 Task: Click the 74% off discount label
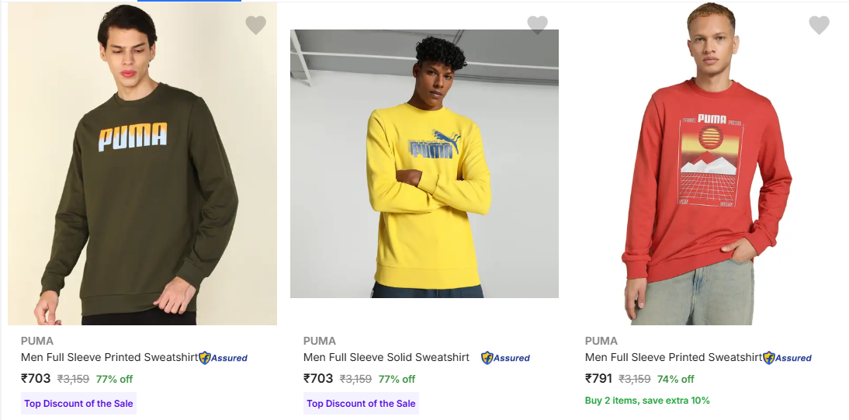[x=675, y=380]
